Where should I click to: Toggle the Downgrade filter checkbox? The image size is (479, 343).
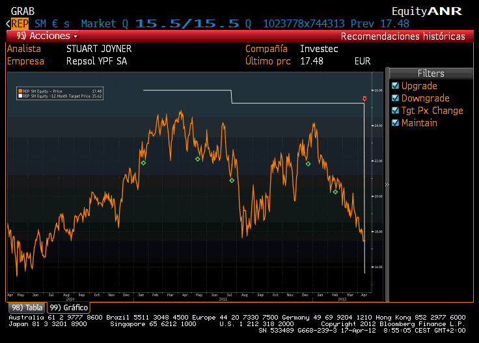(396, 98)
